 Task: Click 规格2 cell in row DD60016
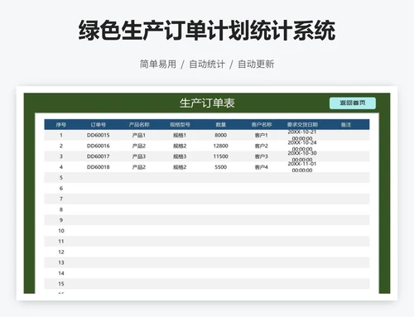180,146
